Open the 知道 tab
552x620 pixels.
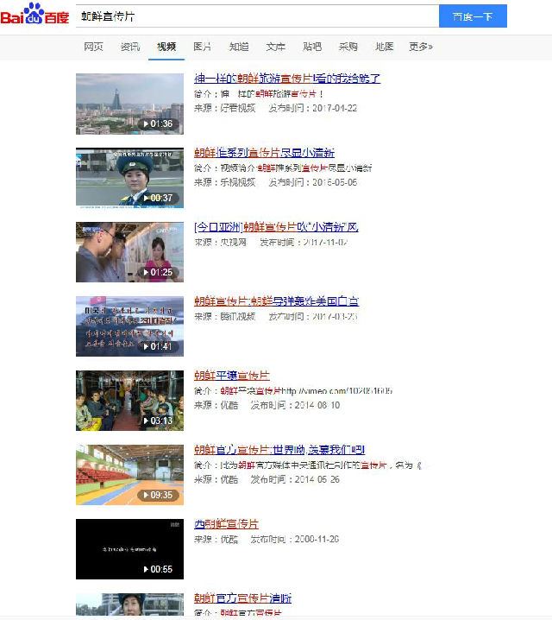(x=239, y=47)
